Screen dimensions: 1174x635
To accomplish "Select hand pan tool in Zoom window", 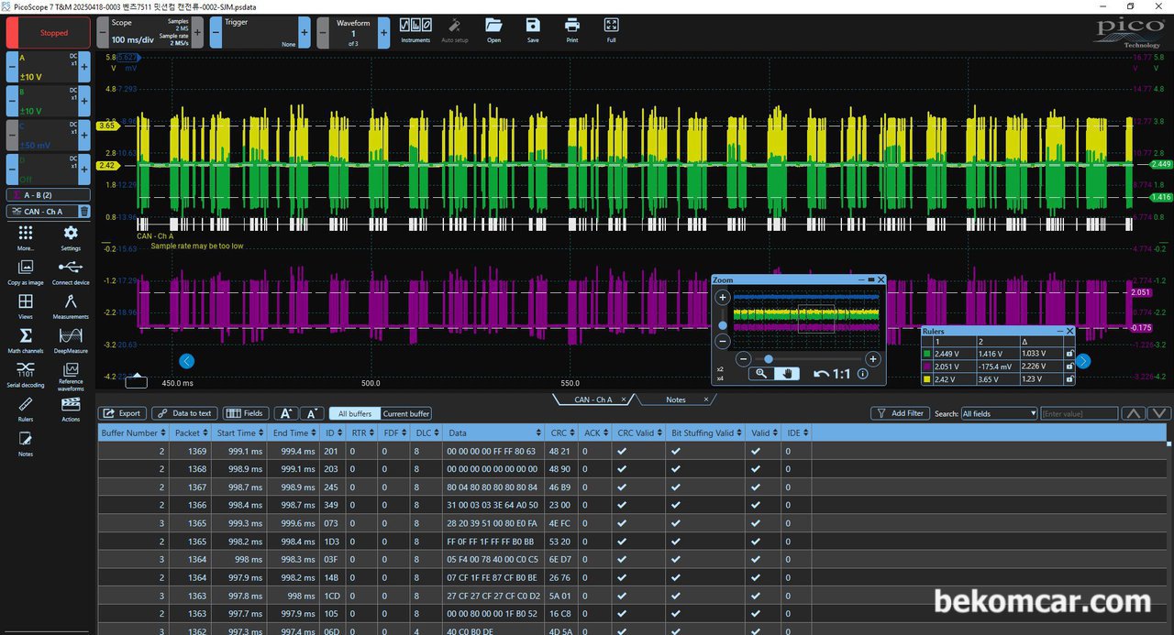I will click(x=787, y=373).
